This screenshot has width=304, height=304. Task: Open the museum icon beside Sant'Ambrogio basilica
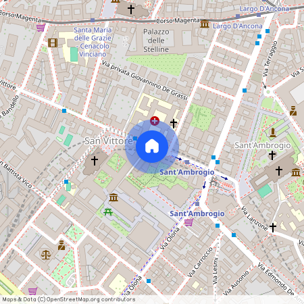coord(296,172)
